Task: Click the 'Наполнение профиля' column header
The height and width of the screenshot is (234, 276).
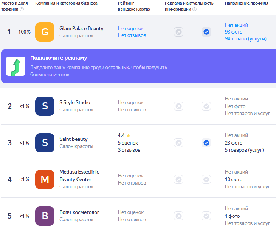Action: (x=247, y=3)
